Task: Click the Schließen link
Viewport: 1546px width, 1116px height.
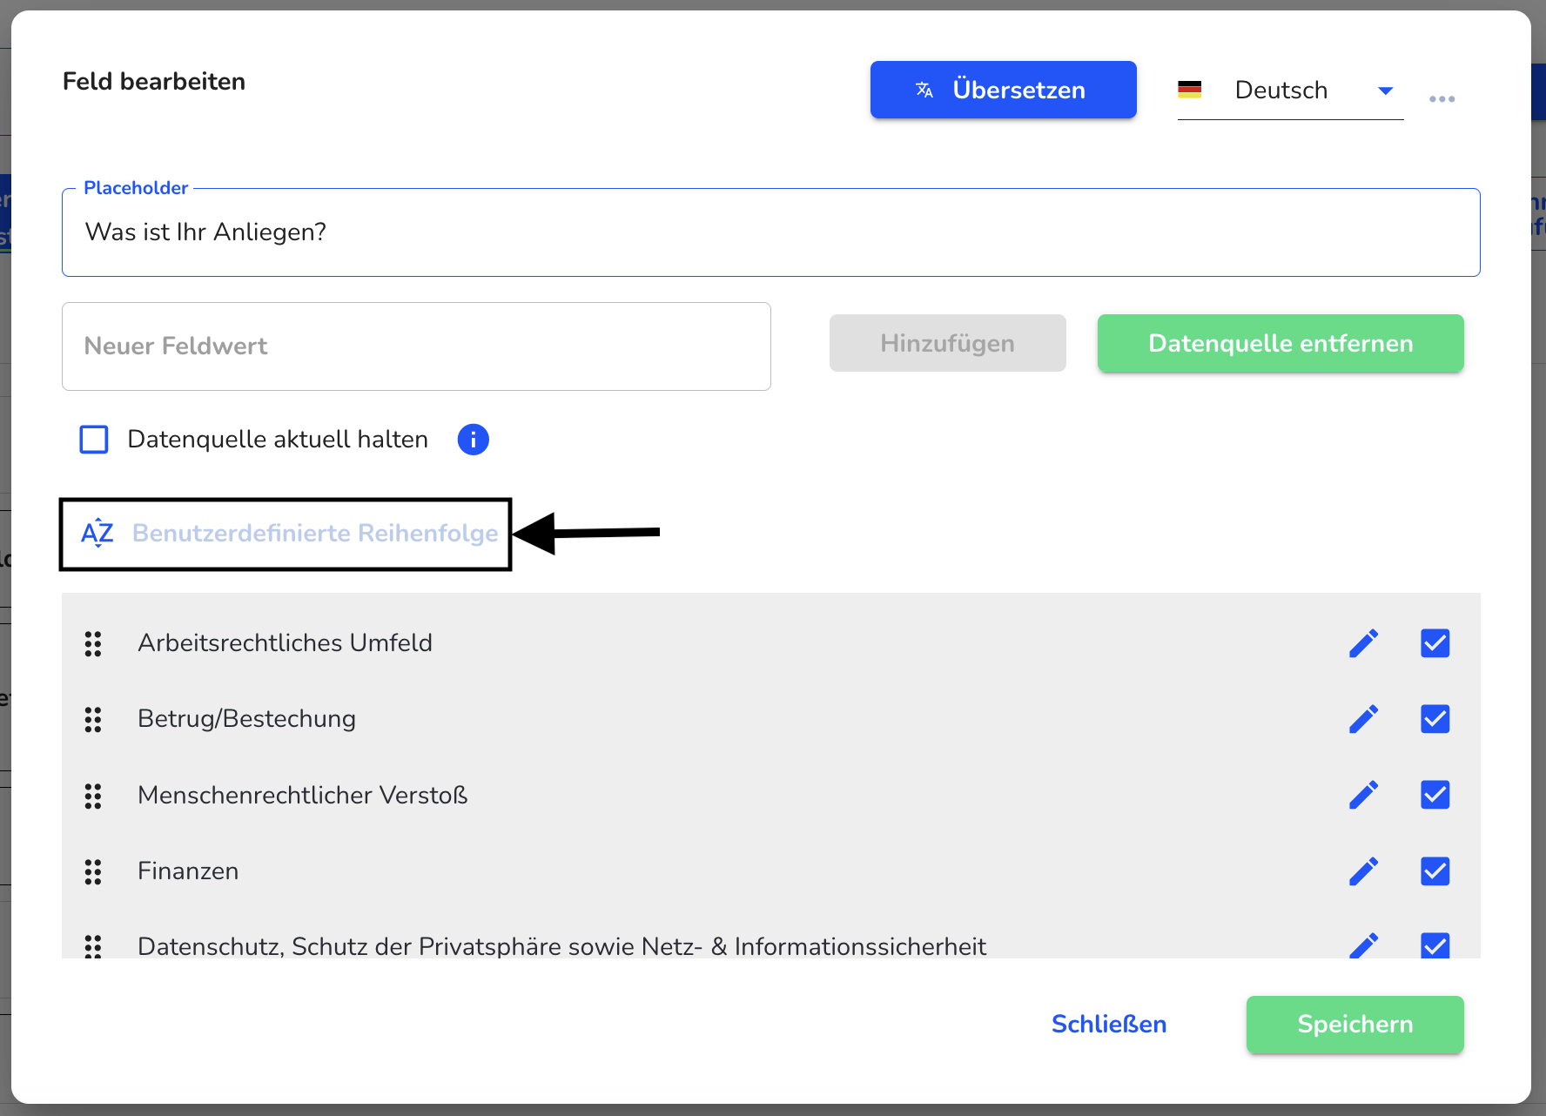Action: [x=1109, y=1025]
